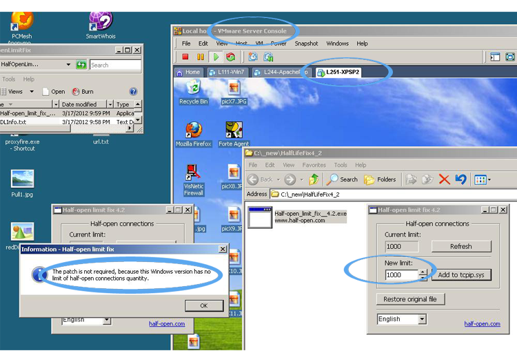Open HalfOpenLim address path dropdown
The height and width of the screenshot is (362, 517).
[x=68, y=64]
